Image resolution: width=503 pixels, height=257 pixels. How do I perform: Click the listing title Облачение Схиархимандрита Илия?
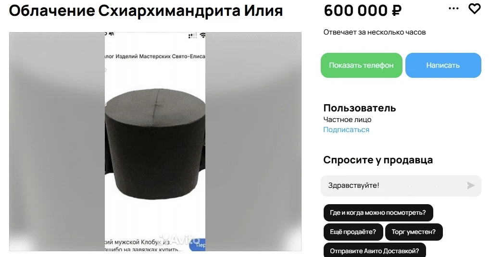pos(146,11)
